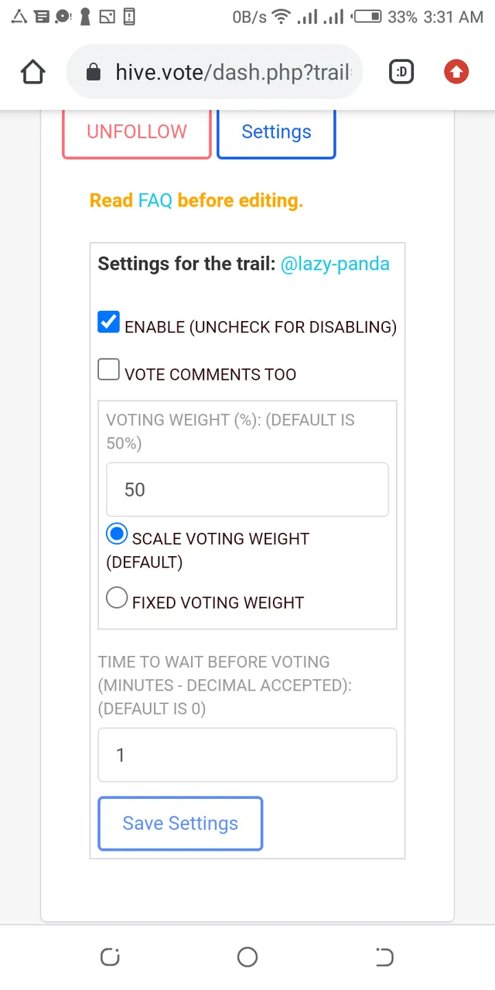Collapse the Settings panel button
Screen dimensions: 495x990
pos(276,131)
